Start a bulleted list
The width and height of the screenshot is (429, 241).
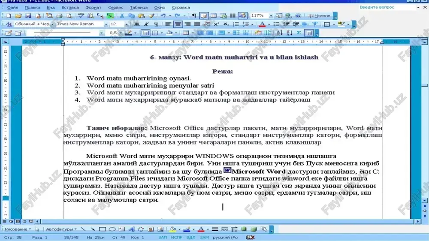276,24
